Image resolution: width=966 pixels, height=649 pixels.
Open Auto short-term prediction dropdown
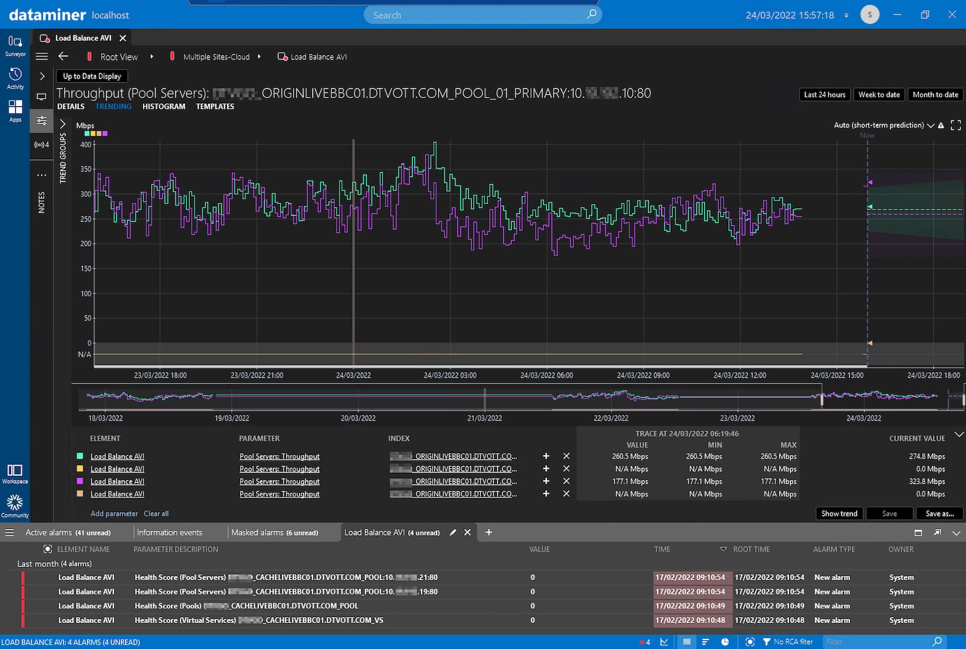[x=884, y=125]
